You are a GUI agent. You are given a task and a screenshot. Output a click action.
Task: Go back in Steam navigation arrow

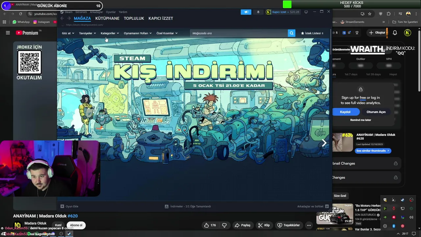pyautogui.click(x=62, y=18)
